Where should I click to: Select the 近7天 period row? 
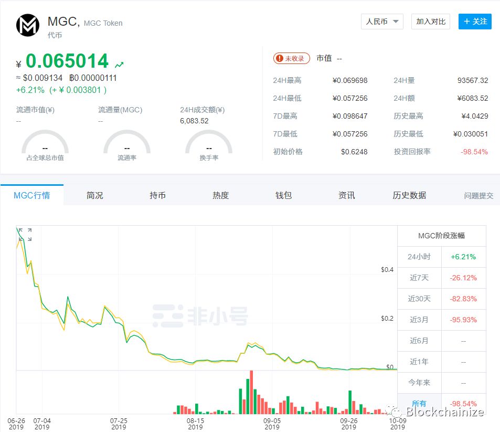[442, 278]
